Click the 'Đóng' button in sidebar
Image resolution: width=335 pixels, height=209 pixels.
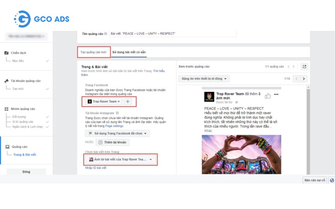click(x=26, y=172)
